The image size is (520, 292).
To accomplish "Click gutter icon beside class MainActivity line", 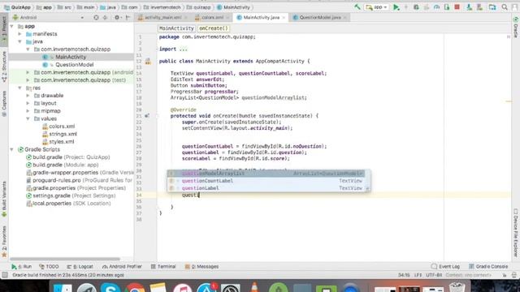I will click(148, 62).
